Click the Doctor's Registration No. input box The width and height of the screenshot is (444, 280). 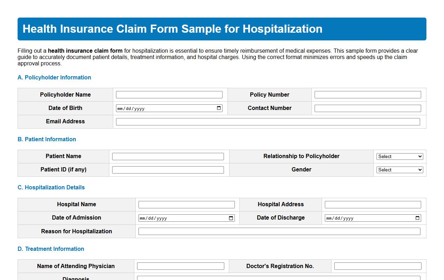pos(378,266)
